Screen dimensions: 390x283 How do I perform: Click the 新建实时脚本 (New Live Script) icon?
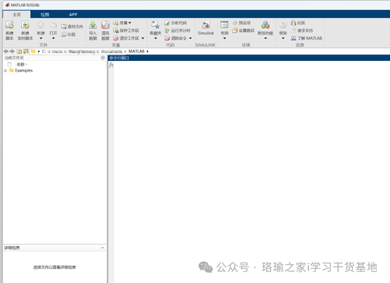click(x=25, y=25)
